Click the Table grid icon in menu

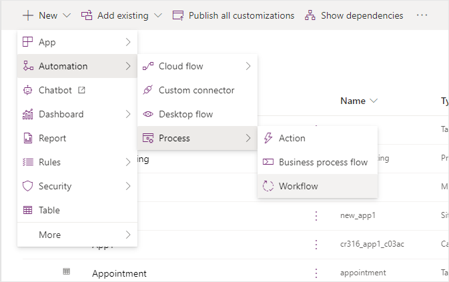(28, 210)
